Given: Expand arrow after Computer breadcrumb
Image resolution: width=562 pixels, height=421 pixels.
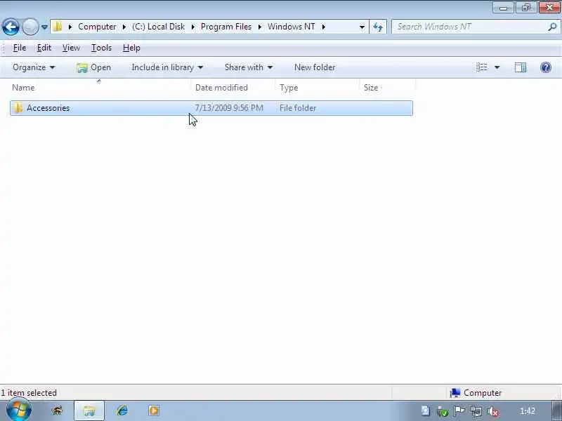Looking at the screenshot, I should 124,27.
